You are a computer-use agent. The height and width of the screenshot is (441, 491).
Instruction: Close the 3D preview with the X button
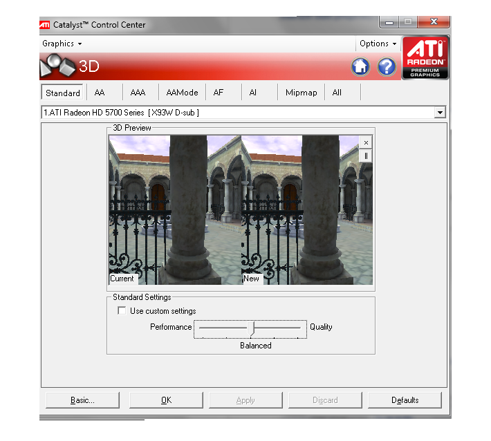point(366,142)
